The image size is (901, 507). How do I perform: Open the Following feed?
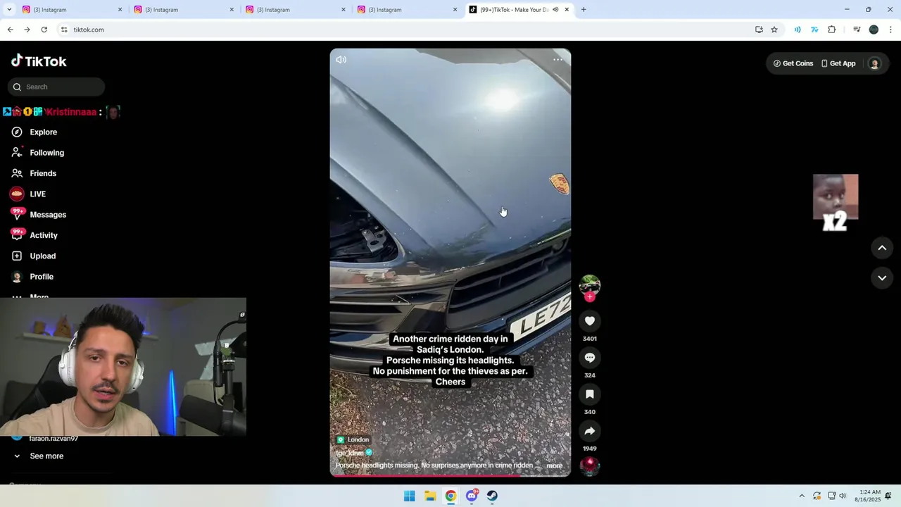pos(46,153)
